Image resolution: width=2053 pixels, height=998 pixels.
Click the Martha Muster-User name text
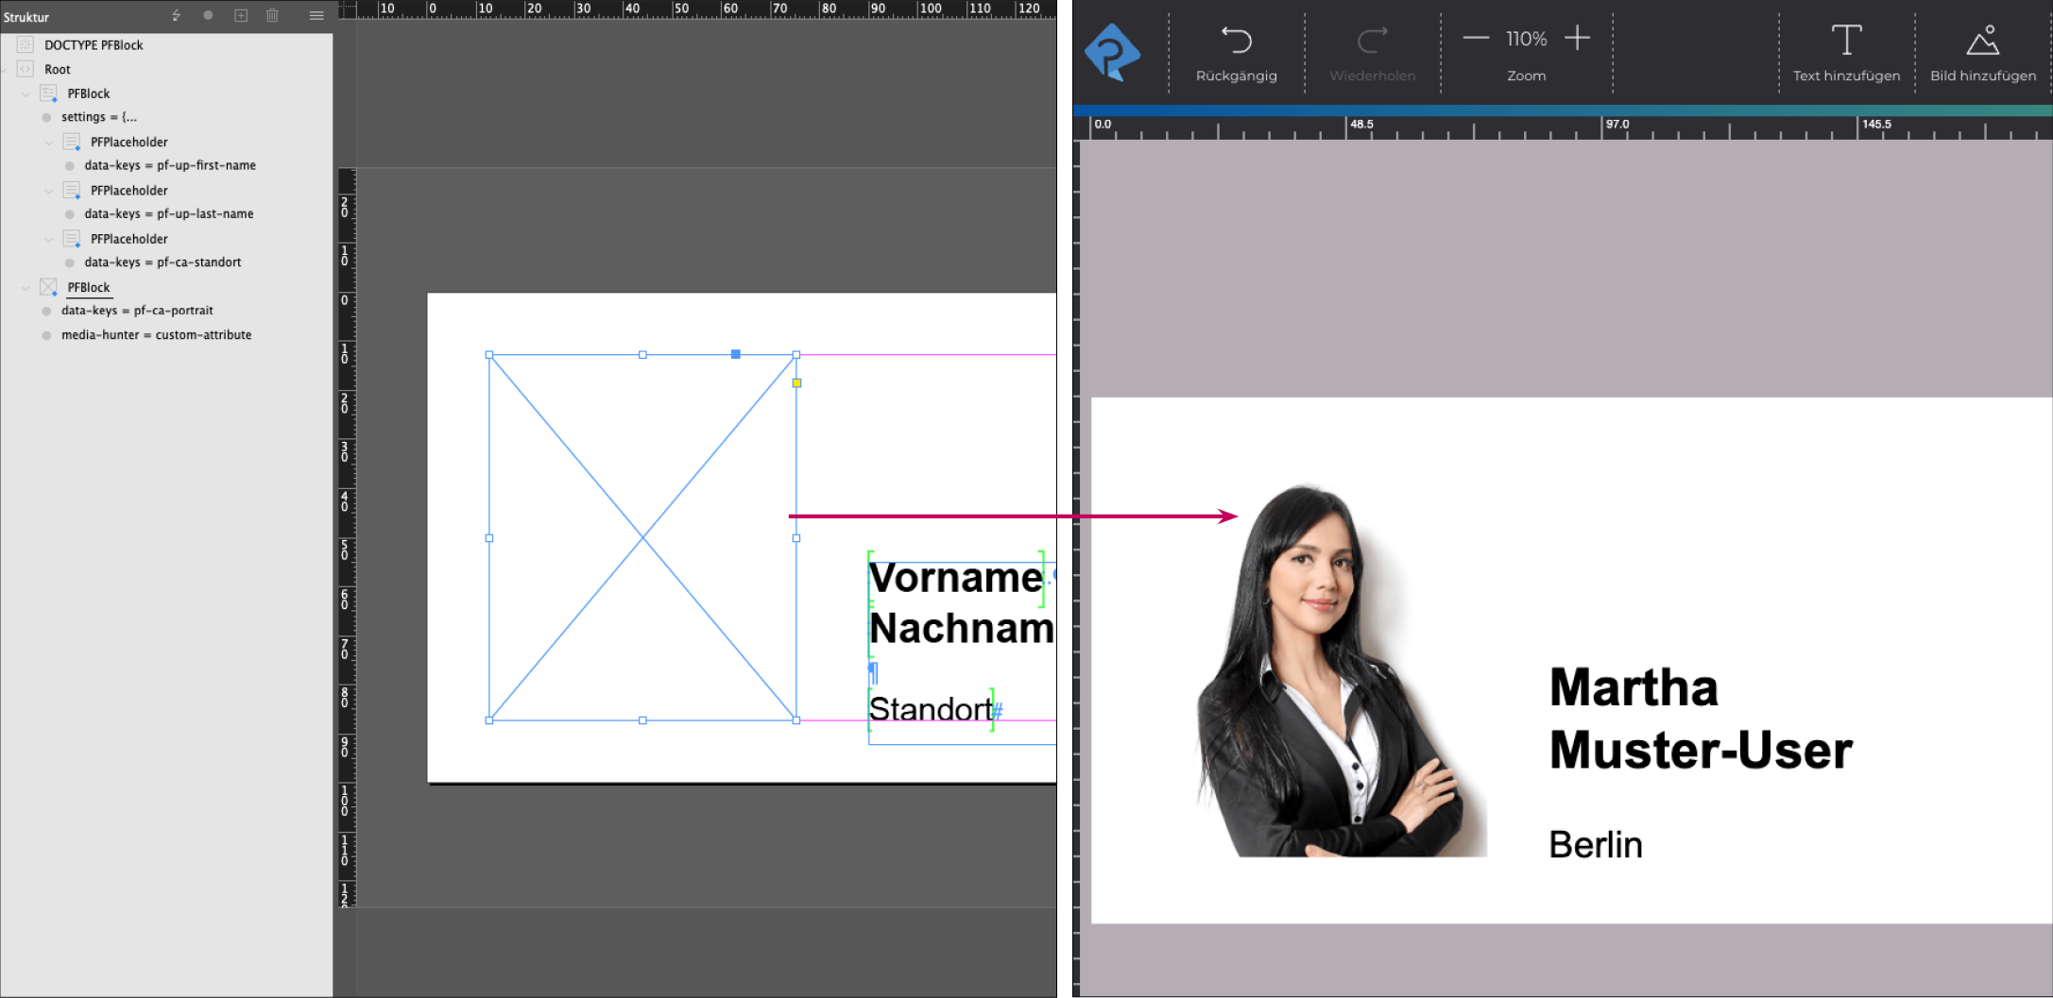(1699, 719)
